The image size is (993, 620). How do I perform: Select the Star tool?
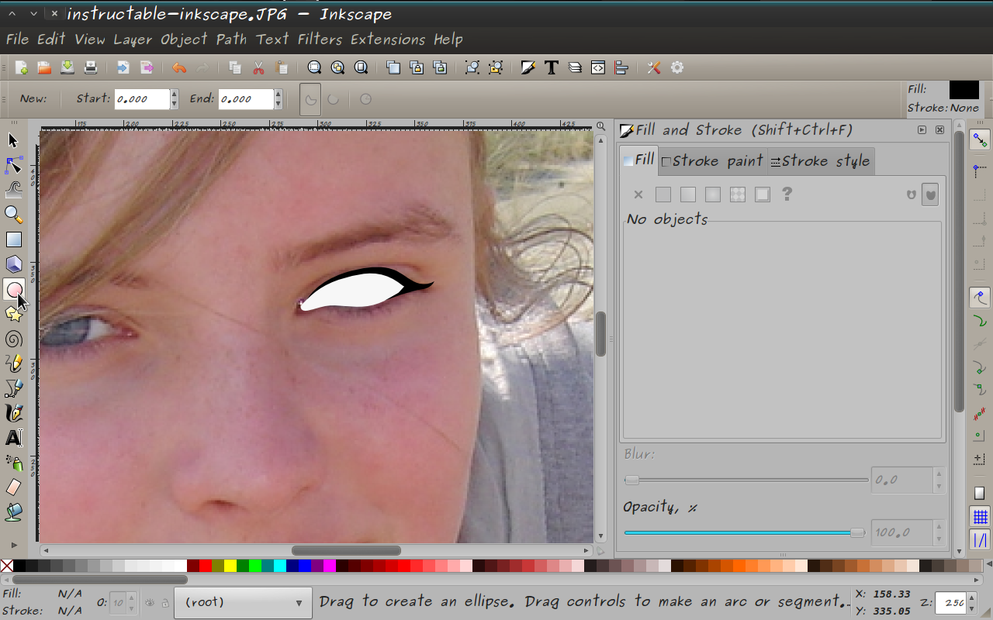tap(13, 314)
